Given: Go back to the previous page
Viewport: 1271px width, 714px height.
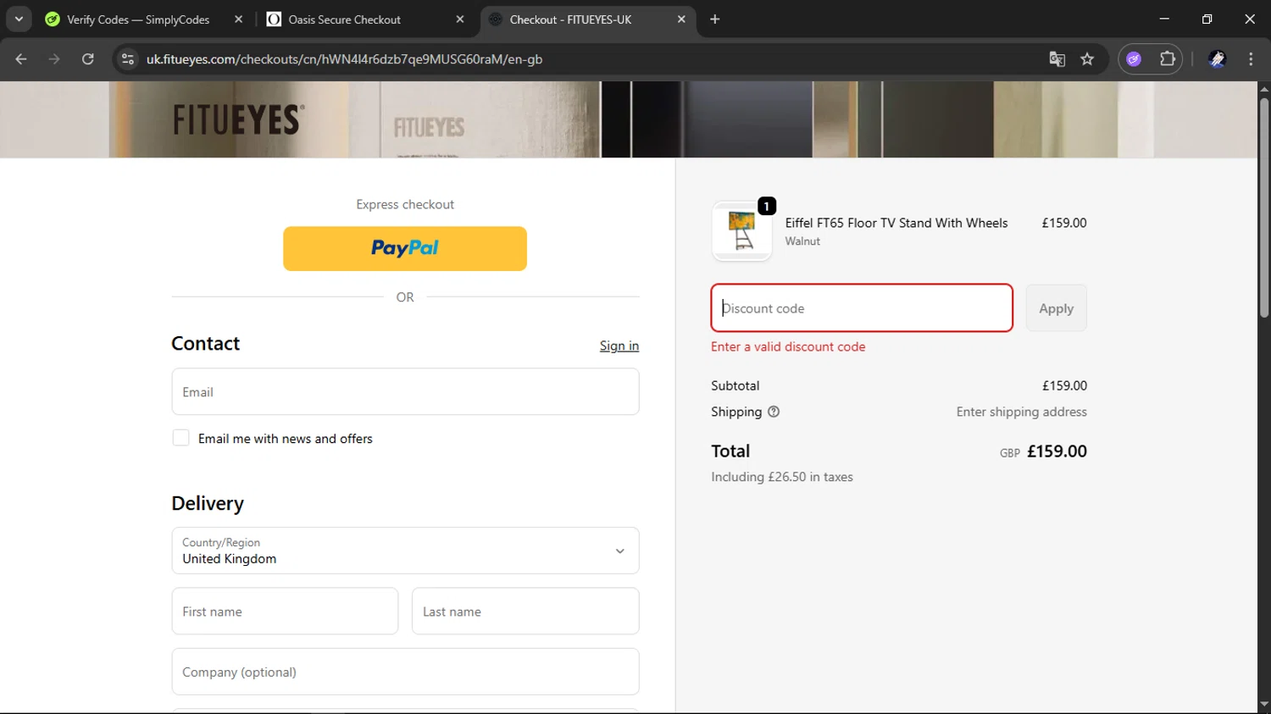Looking at the screenshot, I should pos(21,59).
